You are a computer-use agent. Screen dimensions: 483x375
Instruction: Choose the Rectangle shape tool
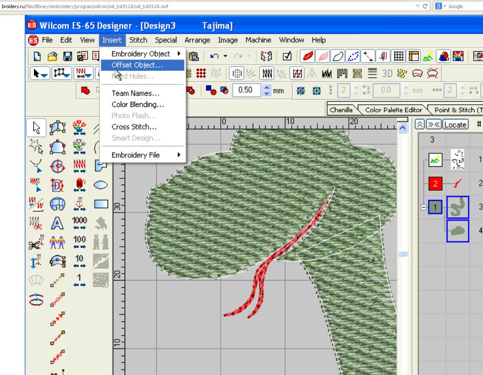coord(101,204)
